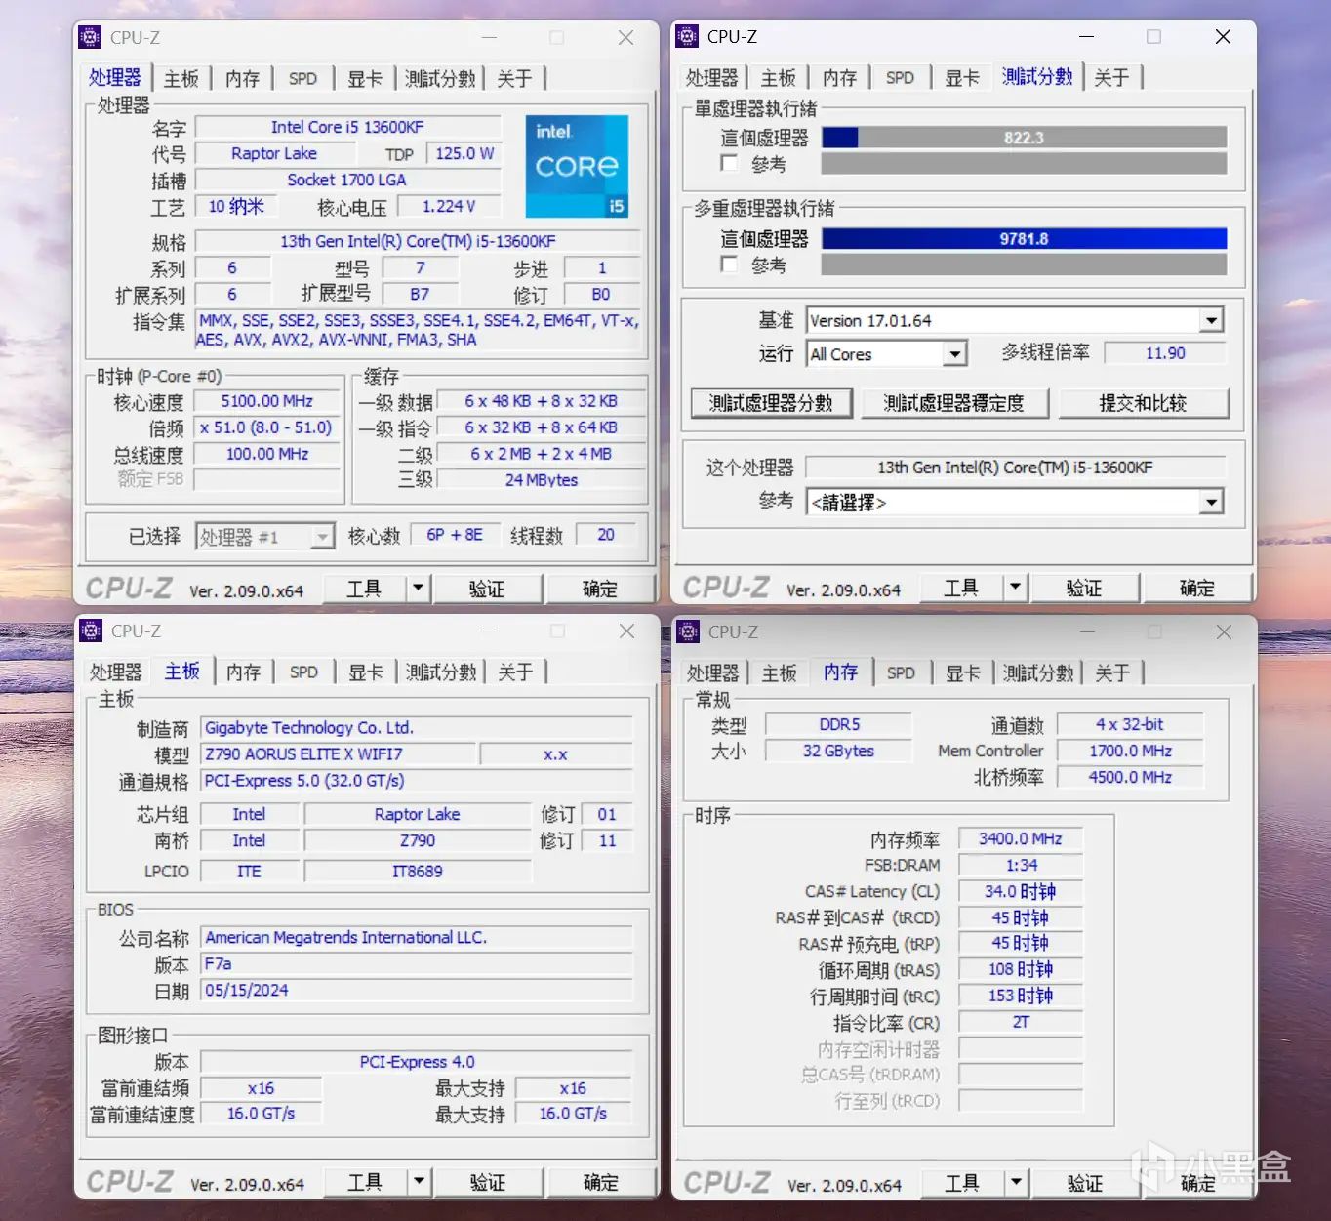Tick the 參考 checkbox under single-thread score
The height and width of the screenshot is (1221, 1331).
[729, 163]
